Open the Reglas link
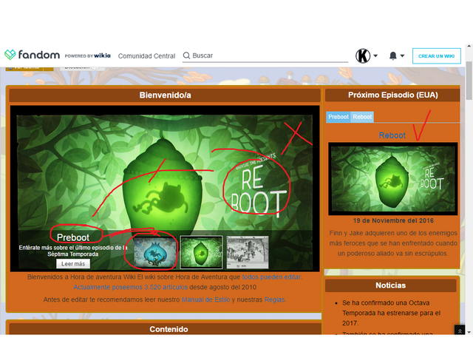 click(x=274, y=300)
